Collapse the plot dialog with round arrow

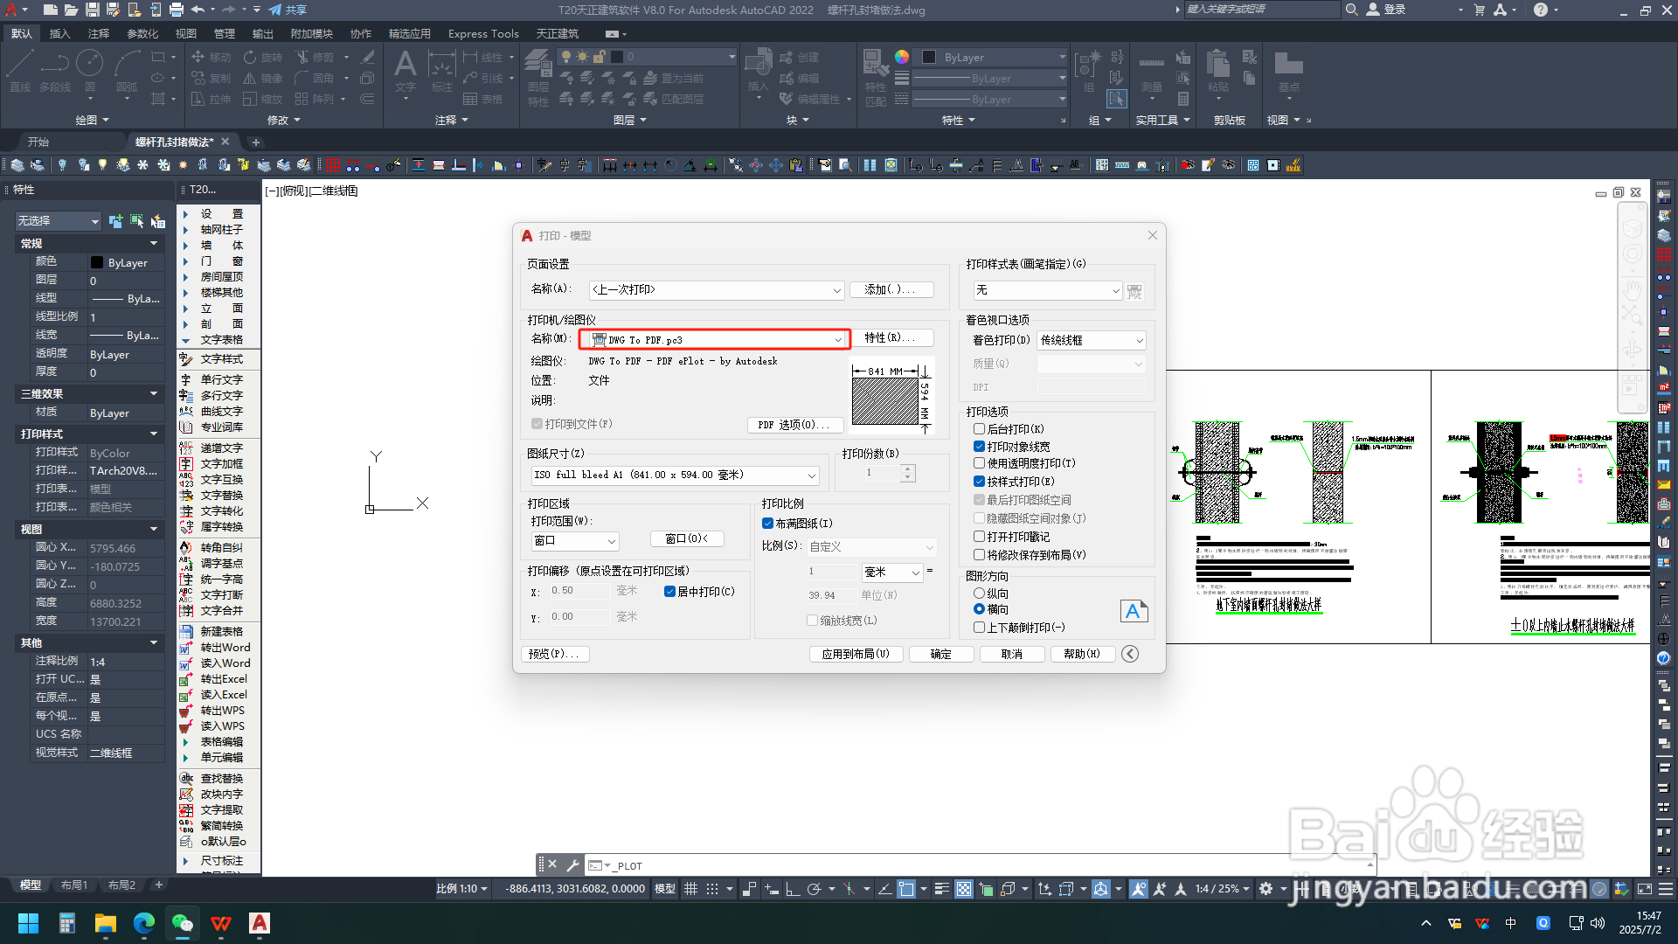1130,654
